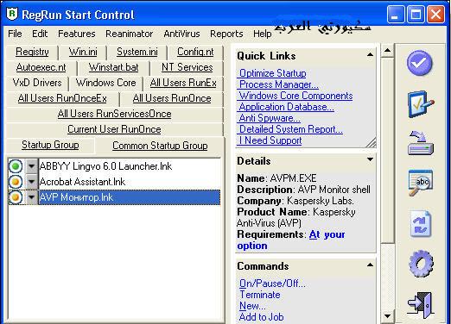Open Windows Core Components link

(295, 96)
